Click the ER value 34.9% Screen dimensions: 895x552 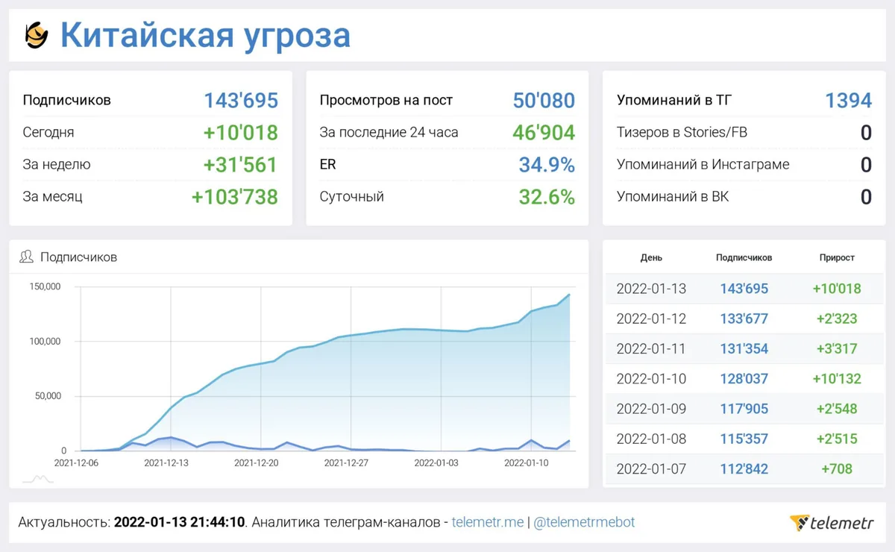pos(547,164)
